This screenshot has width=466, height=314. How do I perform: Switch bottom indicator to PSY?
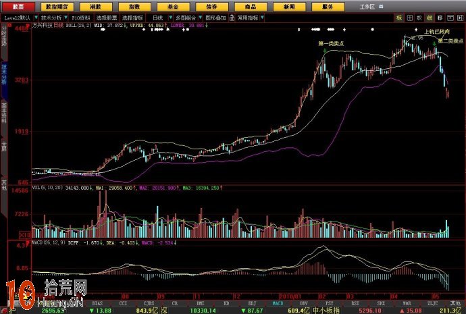tap(330, 303)
